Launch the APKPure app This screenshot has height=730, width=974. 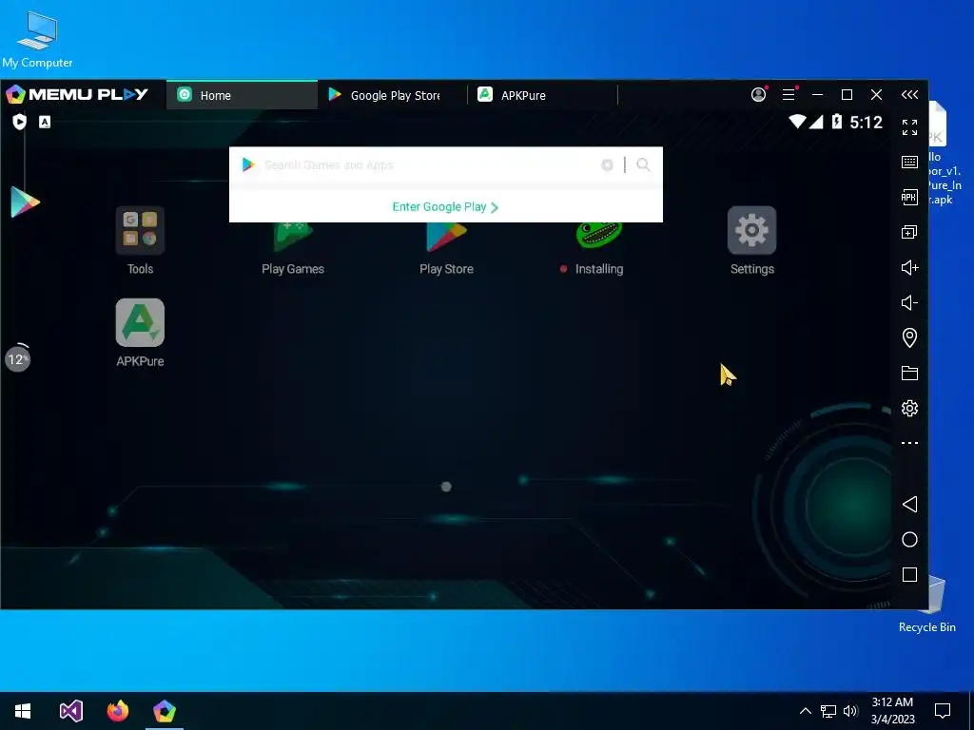140,333
